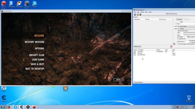The width and height of the screenshot is (195, 109).
Task: Open the Action screen recorder desktop shortcut
Action: (3, 5)
